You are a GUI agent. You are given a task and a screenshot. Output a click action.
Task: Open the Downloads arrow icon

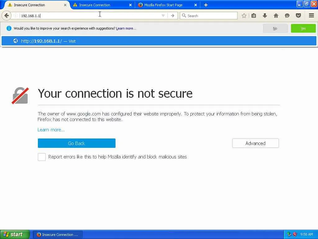coord(265,16)
